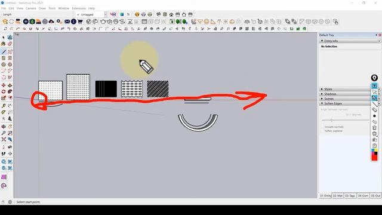This screenshot has width=382, height=215.
Task: Close the Default Tray panel
Action: point(380,35)
